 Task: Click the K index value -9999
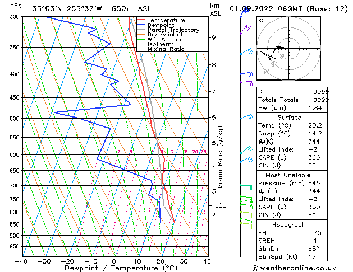[318, 92]
